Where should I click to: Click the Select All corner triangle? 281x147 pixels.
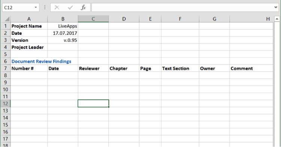coord(7,19)
